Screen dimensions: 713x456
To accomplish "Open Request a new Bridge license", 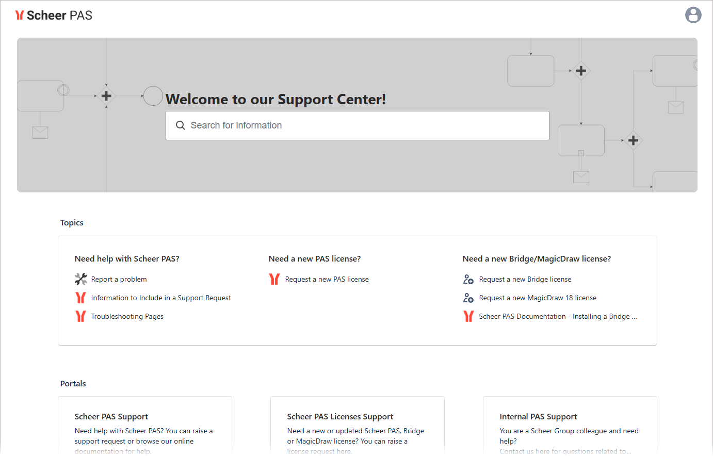I will click(x=525, y=279).
